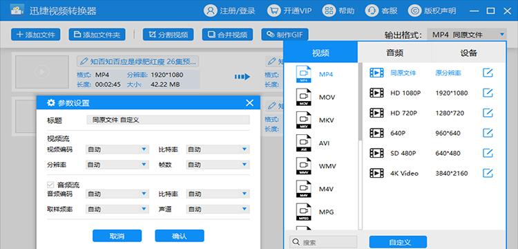518x249 pixels.
Task: Toggle the 音频流 checkbox
Action: coord(50,185)
